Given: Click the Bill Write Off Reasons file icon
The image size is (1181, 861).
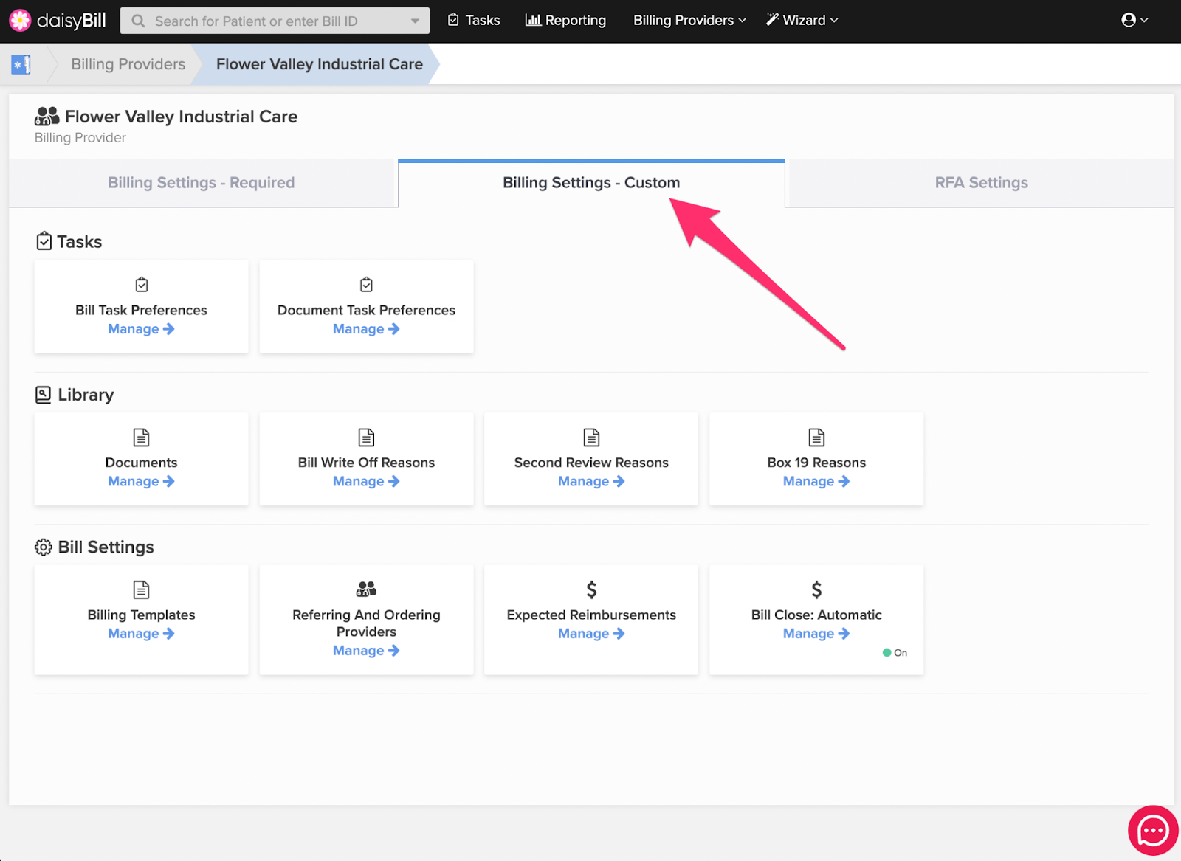Looking at the screenshot, I should click(366, 438).
